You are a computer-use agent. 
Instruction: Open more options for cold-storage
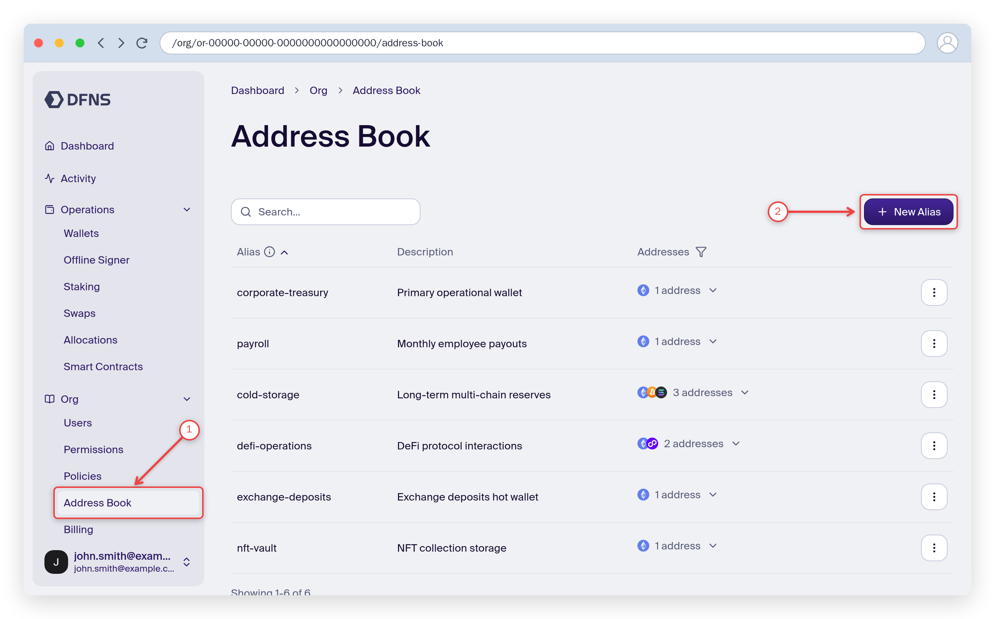(x=934, y=395)
